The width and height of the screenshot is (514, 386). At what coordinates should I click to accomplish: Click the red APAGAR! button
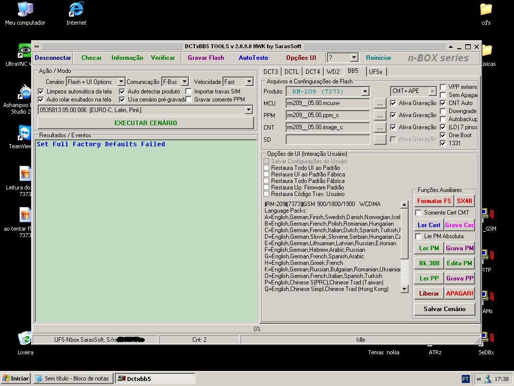(459, 294)
